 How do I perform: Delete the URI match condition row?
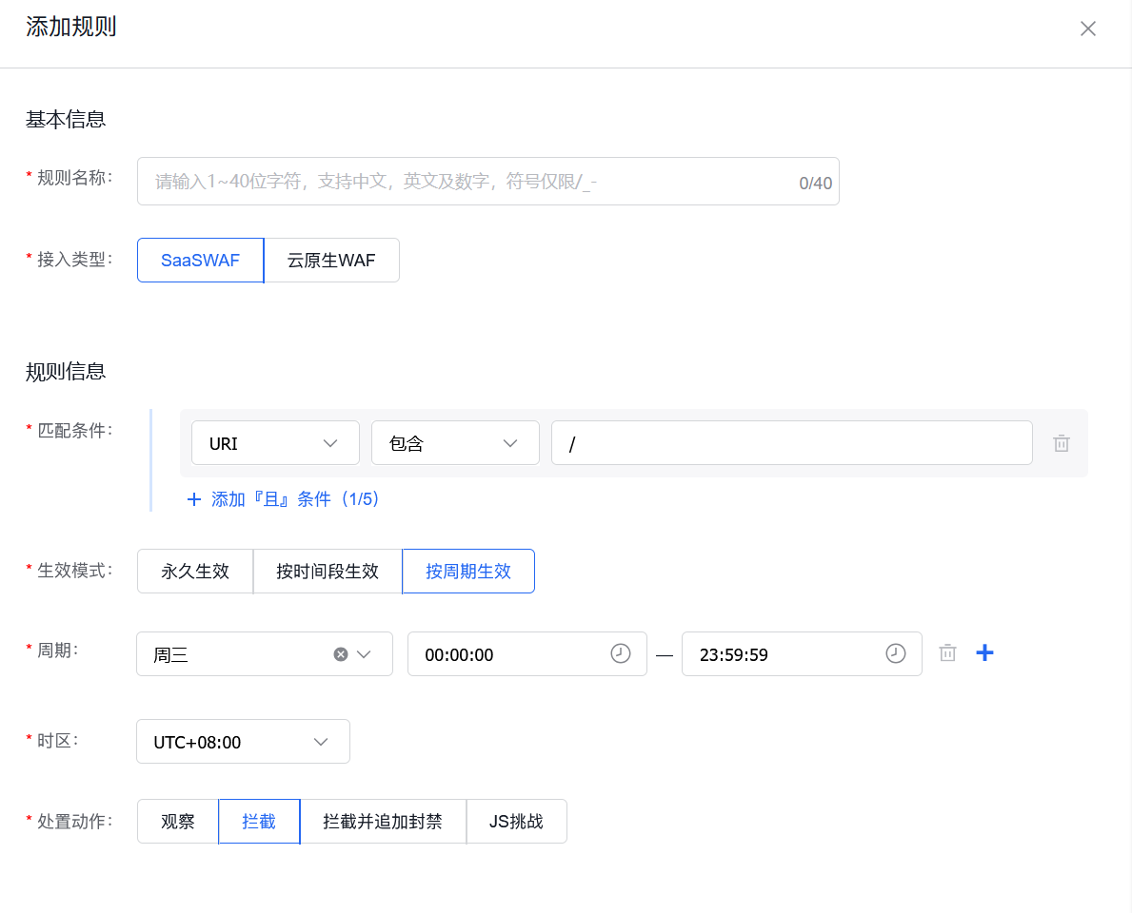tap(1061, 442)
